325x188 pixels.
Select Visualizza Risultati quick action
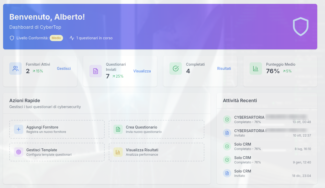tap(157, 152)
